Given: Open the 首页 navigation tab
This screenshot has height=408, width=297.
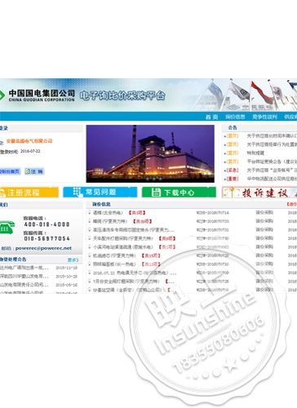Looking at the screenshot, I should pyautogui.click(x=211, y=117).
